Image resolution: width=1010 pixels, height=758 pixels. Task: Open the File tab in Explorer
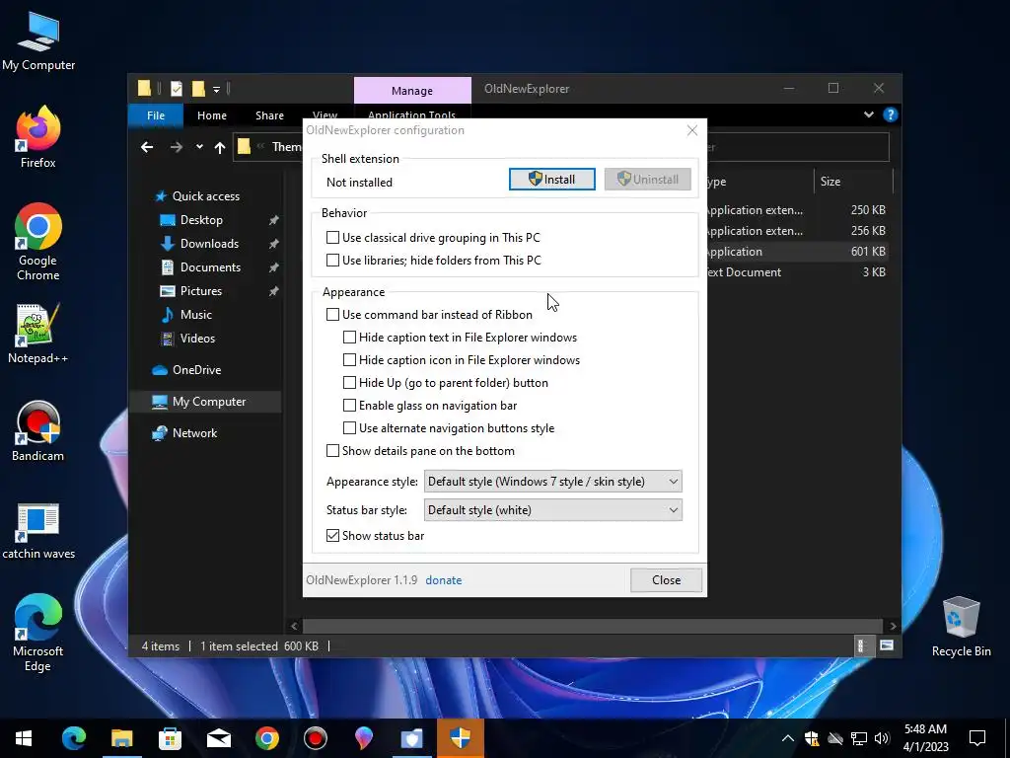156,115
